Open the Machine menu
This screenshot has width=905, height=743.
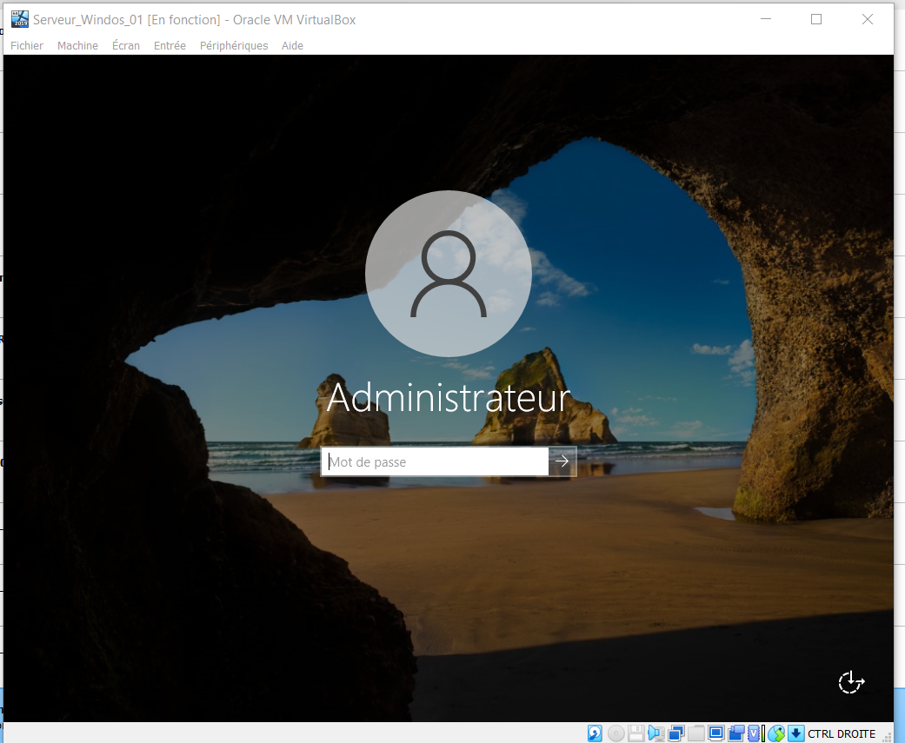pyautogui.click(x=77, y=45)
